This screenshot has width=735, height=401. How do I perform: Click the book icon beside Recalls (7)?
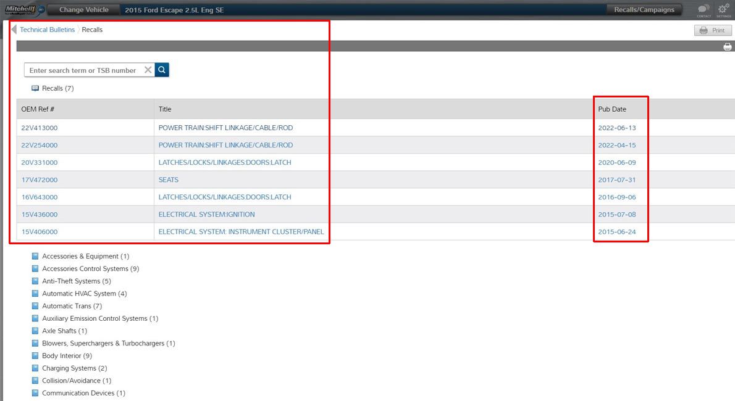click(36, 88)
